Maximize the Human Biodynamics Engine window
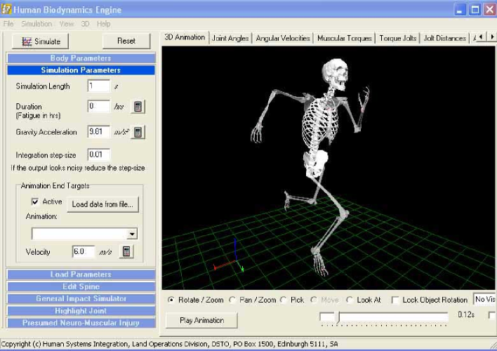Image resolution: width=497 pixels, height=351 pixels. [475, 10]
